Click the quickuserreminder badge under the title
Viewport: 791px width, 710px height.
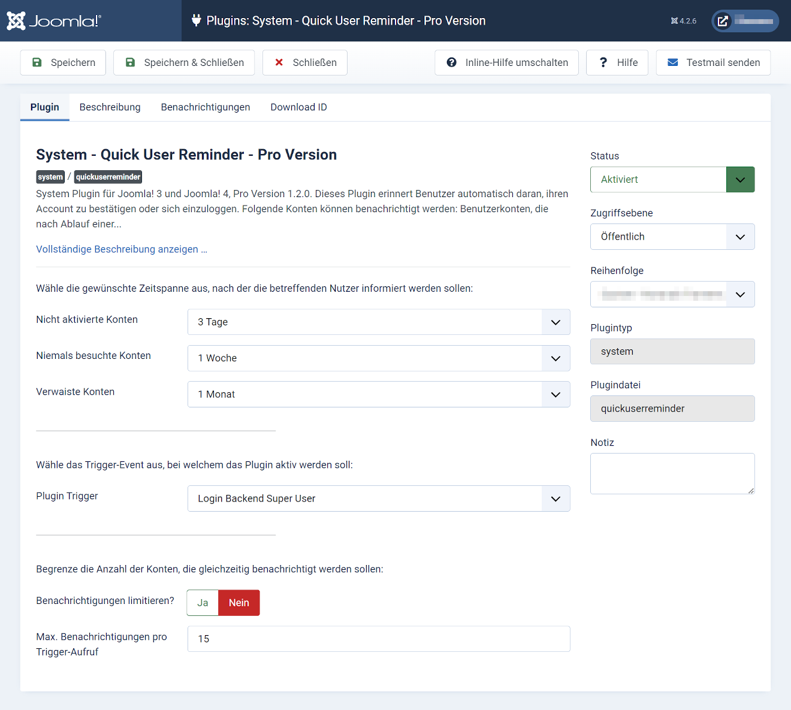108,177
